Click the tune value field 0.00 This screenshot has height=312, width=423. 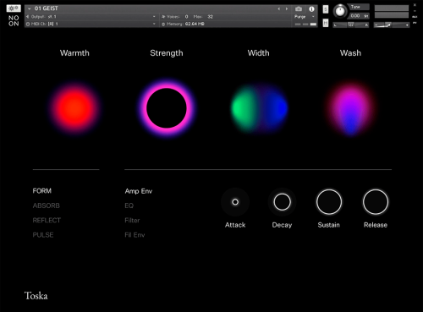pyautogui.click(x=355, y=16)
